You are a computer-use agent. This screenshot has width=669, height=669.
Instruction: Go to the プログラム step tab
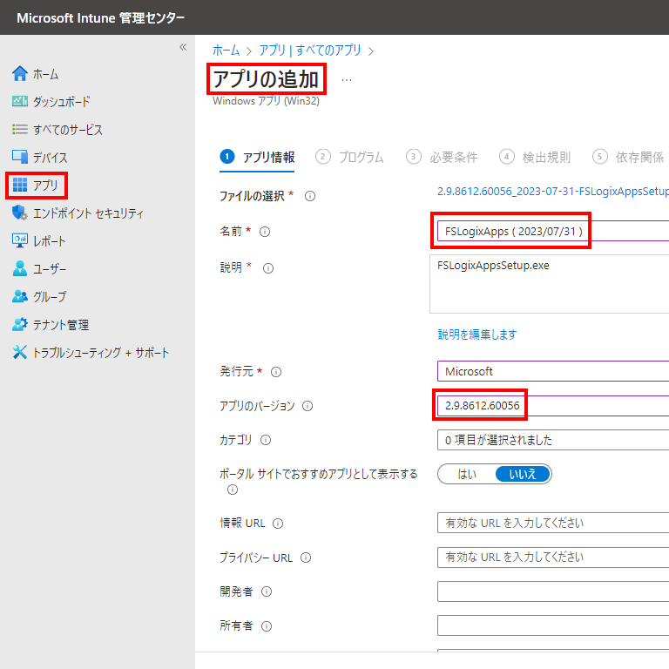tap(349, 157)
